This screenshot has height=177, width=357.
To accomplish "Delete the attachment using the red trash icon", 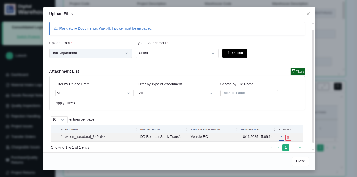I will (288, 138).
